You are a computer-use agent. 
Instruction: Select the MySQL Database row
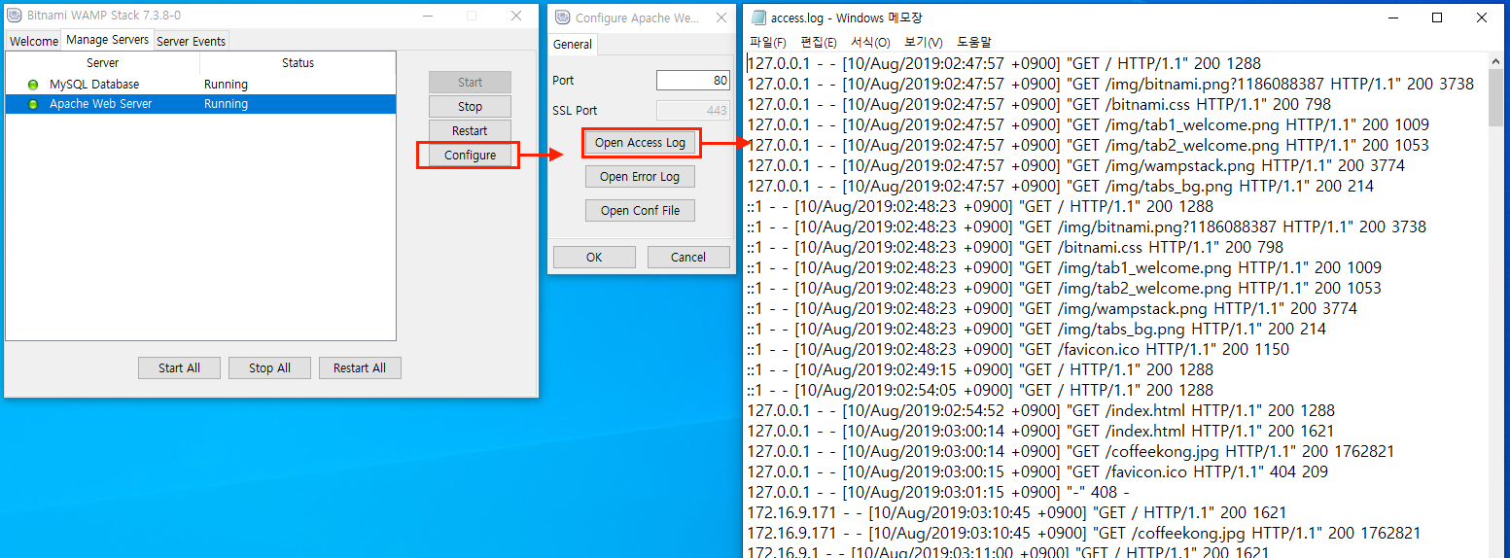coord(200,85)
